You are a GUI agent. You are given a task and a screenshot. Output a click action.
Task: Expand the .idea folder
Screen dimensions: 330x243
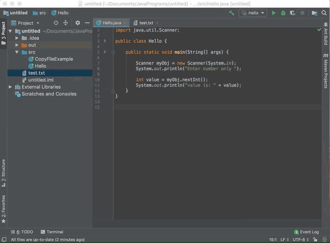point(17,38)
